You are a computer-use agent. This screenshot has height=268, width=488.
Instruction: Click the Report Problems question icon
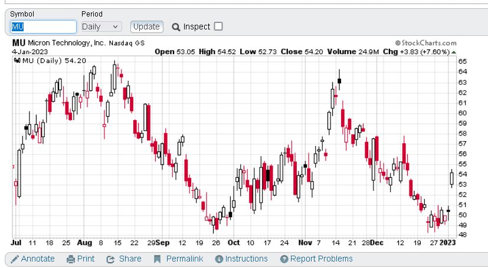(x=284, y=259)
